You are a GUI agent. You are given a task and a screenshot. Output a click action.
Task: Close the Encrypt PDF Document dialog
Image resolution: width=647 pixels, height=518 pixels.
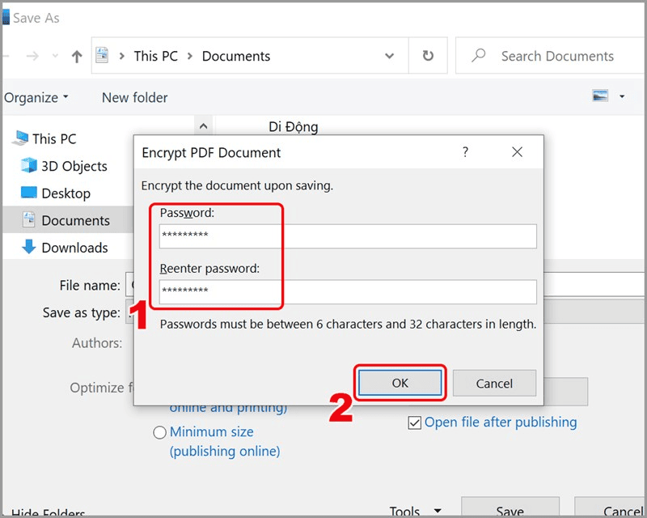[517, 152]
